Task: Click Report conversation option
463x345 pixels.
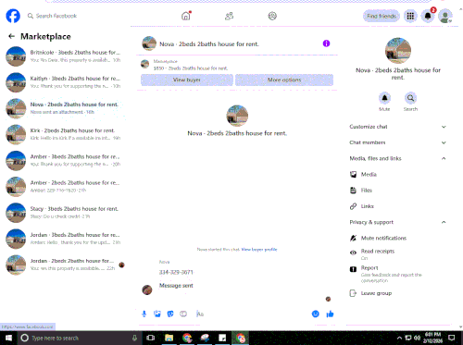Action: point(397,274)
